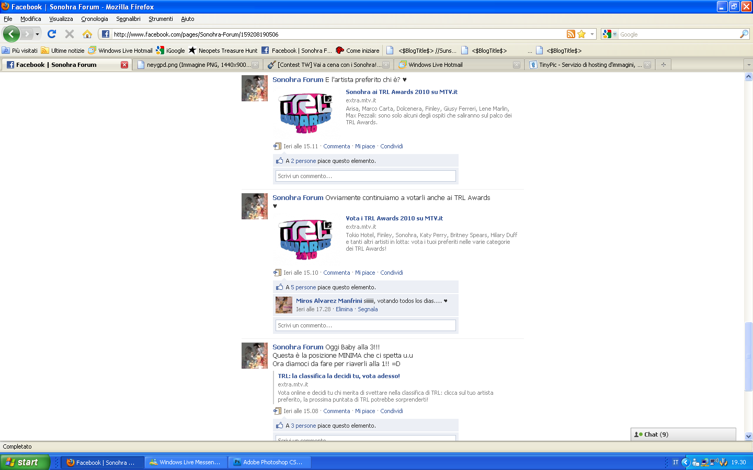
Task: Open the Aiuto menu
Action: point(188,19)
